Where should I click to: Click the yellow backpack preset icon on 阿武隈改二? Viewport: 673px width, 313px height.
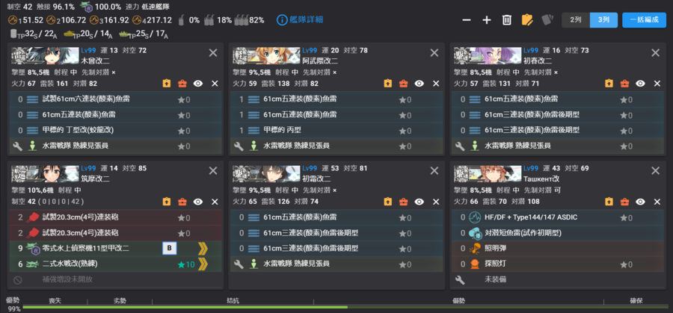387,84
